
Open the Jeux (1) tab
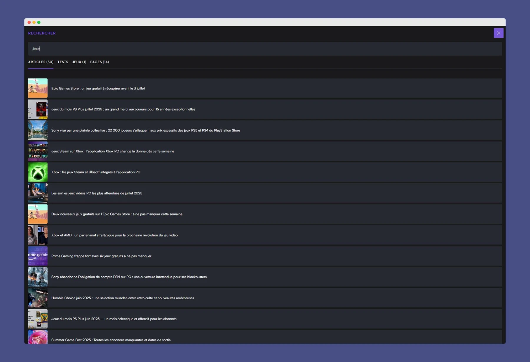pos(79,62)
